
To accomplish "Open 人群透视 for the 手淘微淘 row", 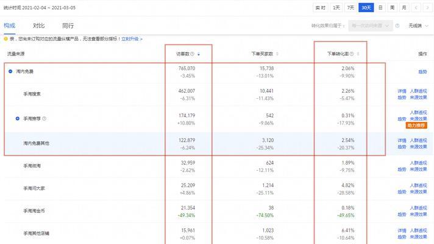I will (x=418, y=163).
